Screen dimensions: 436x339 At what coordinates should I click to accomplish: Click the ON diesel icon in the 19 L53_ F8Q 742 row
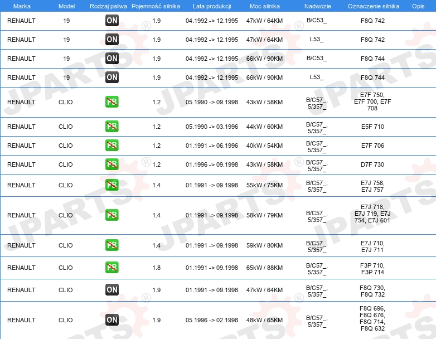(x=112, y=39)
